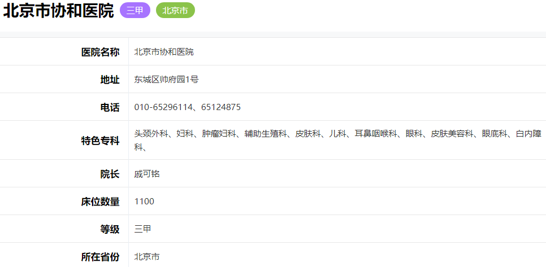Viewport: 546px width, 267px height.
Task: Click the 电话 row label
Action: pos(110,107)
